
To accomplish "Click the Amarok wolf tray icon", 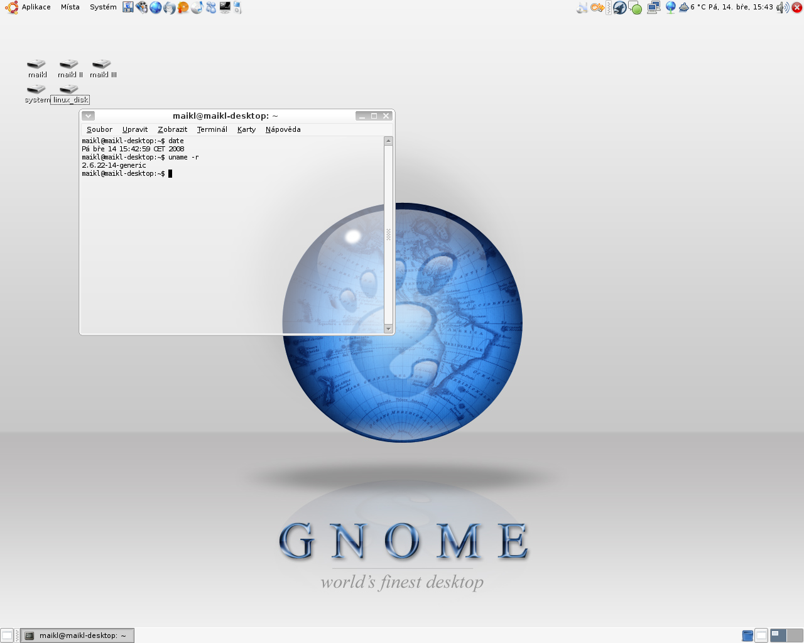I will (620, 8).
